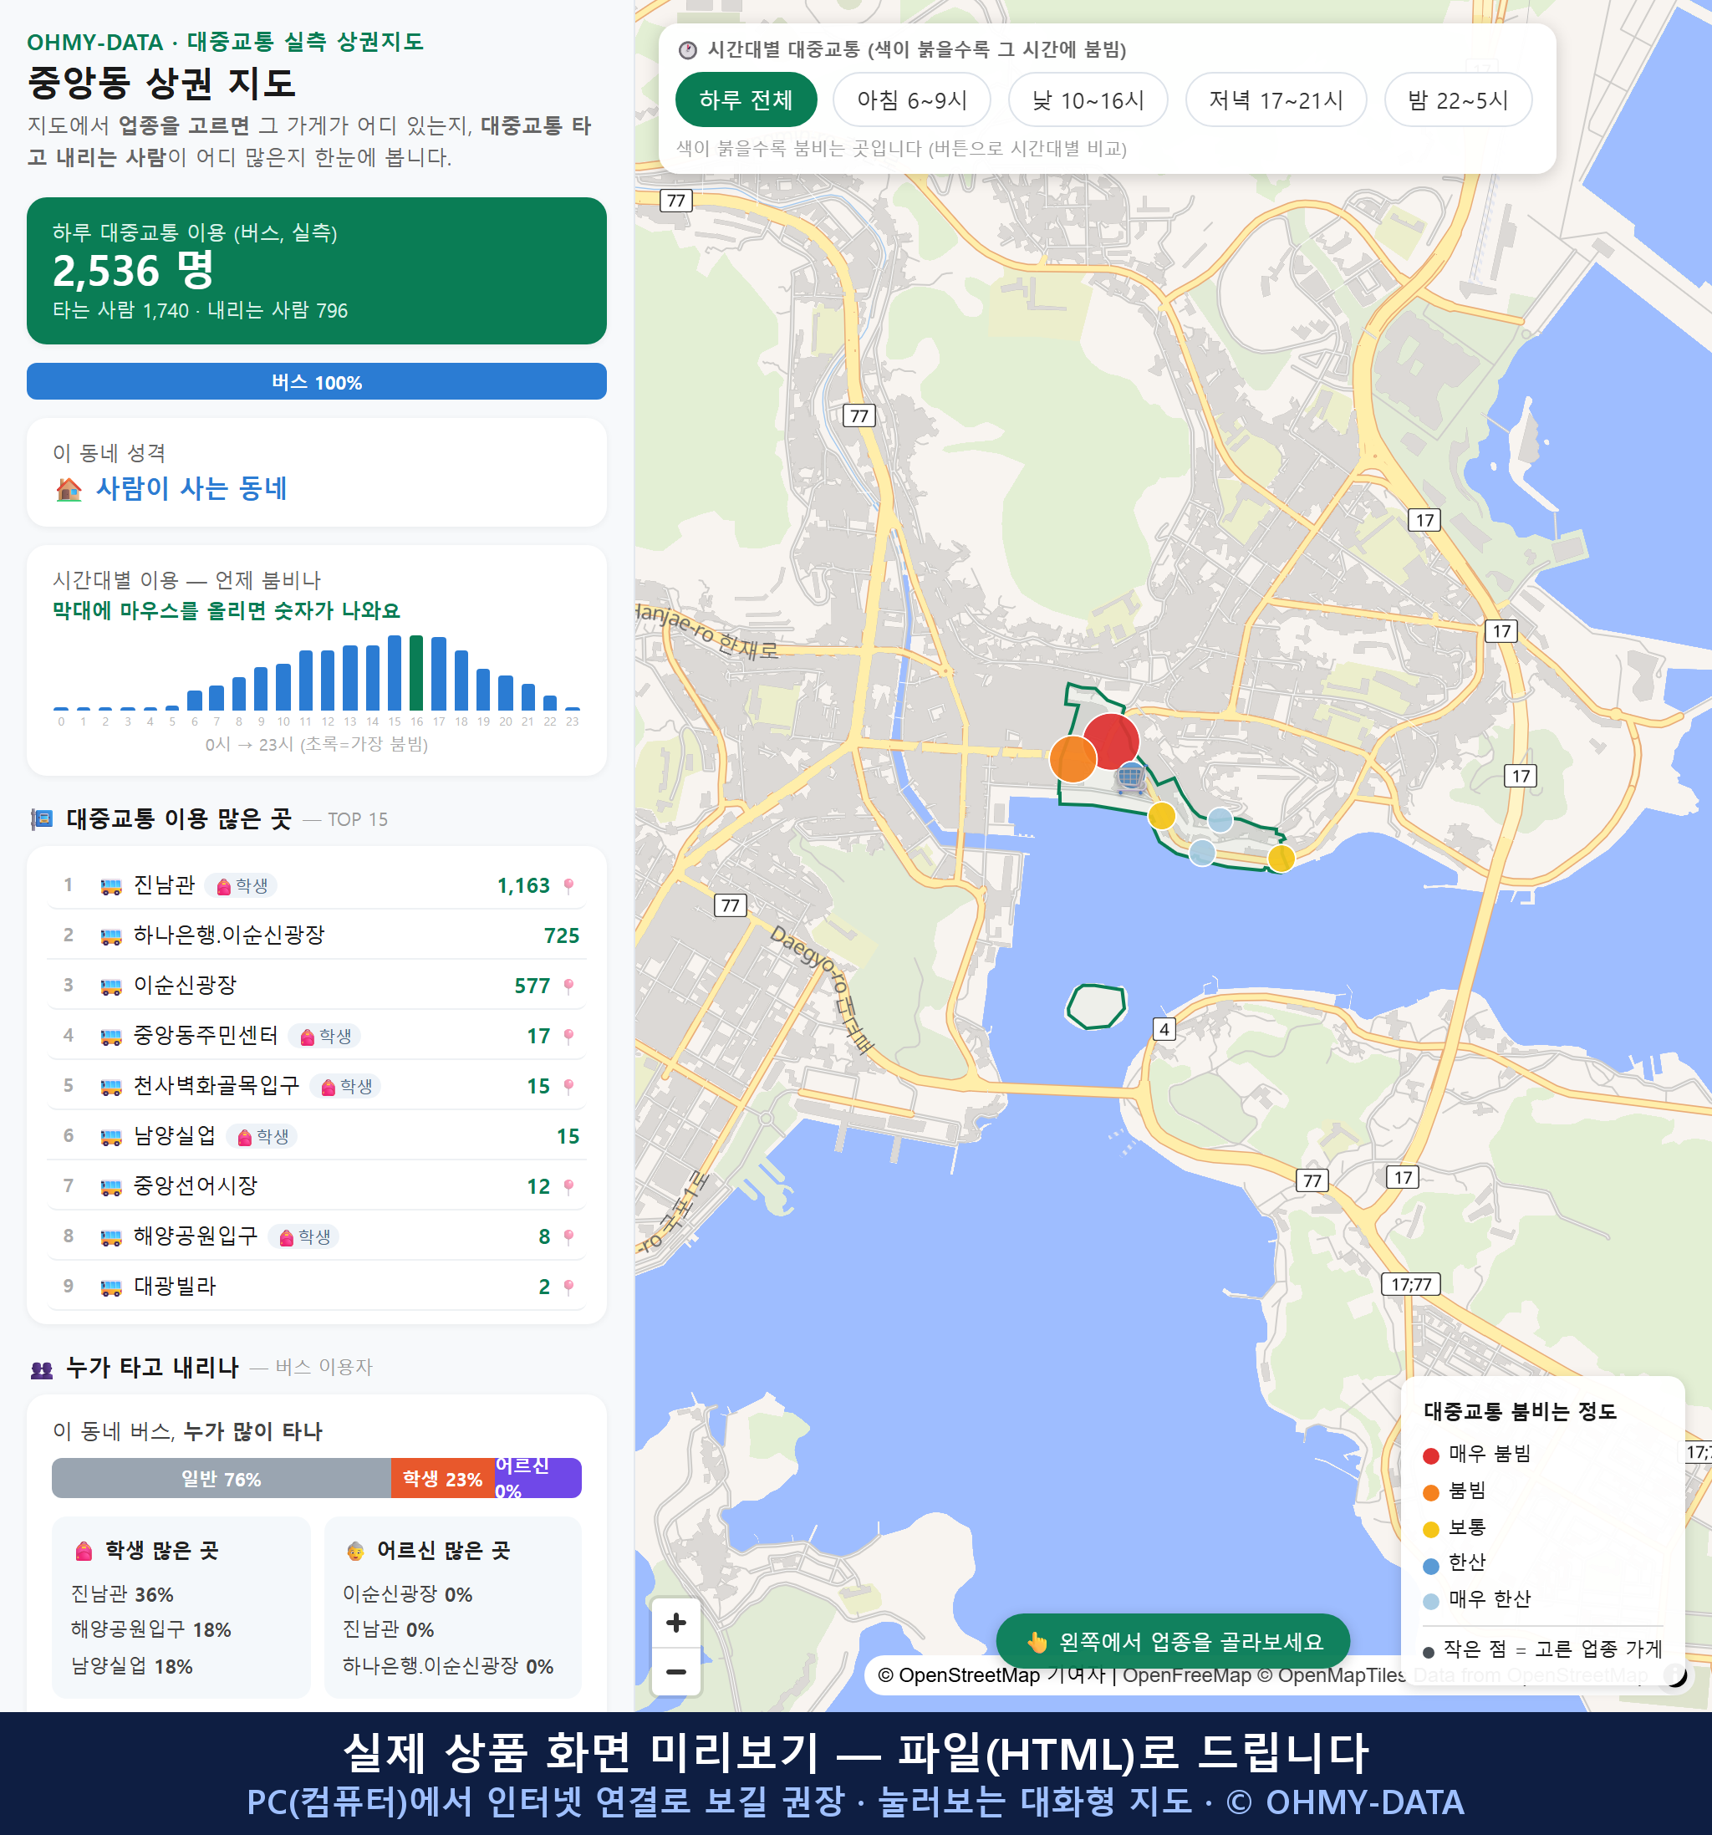Click the bus icon in 남양실업 row
Viewport: 1712px width, 1835px height.
coord(110,1137)
